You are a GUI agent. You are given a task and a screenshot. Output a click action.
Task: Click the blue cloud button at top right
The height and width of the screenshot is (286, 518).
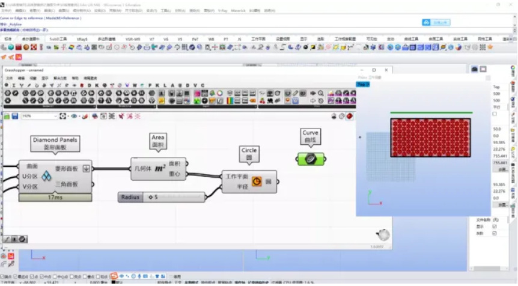point(436,22)
